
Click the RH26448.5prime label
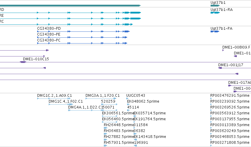coord(119,125)
